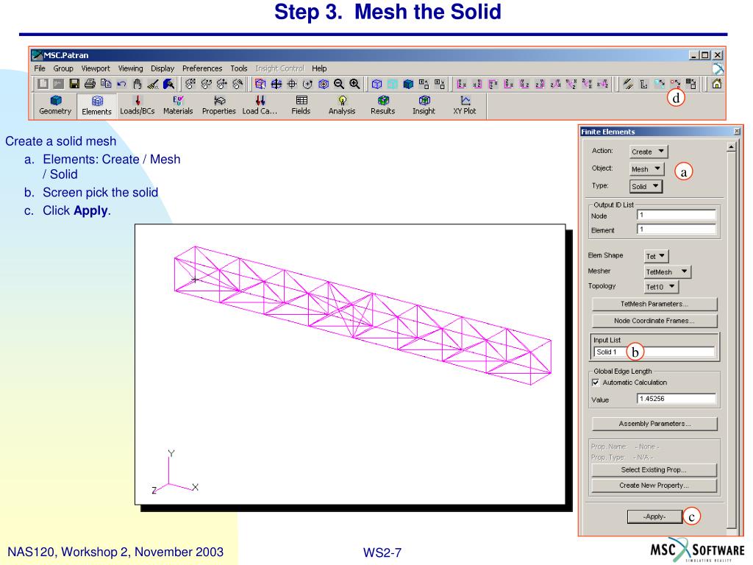753x565 pixels.
Task: Click the Plot/Erase parallel lines icon
Action: pos(628,84)
